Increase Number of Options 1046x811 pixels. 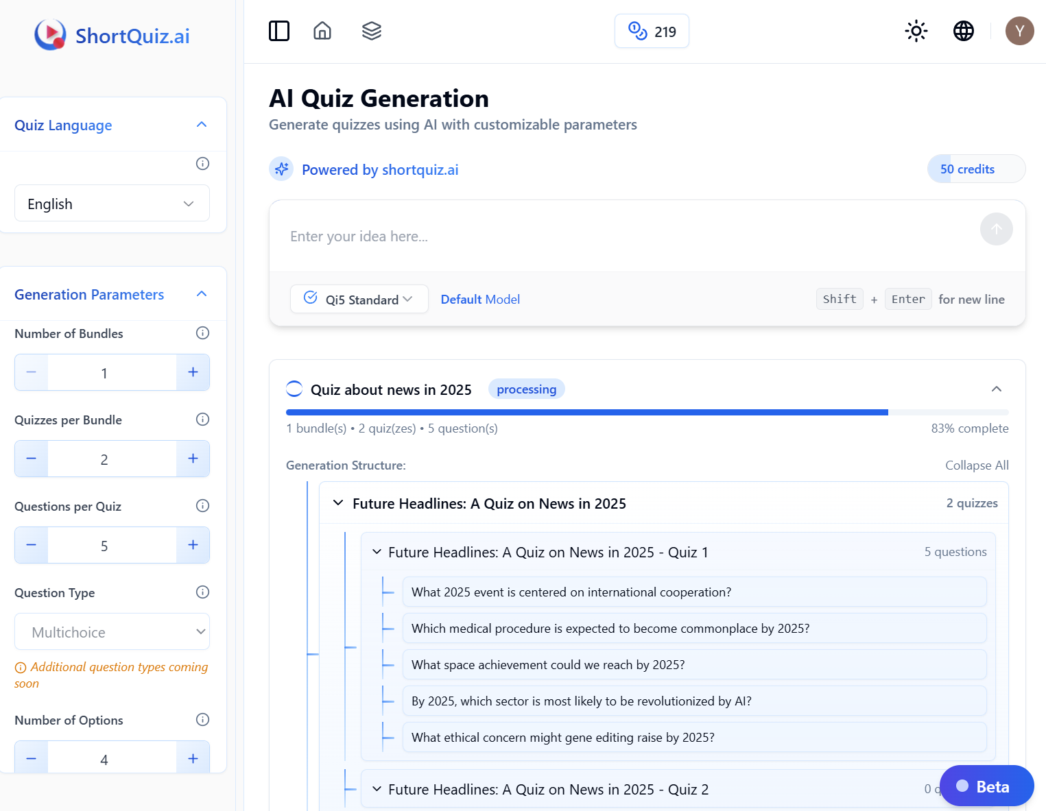193,758
